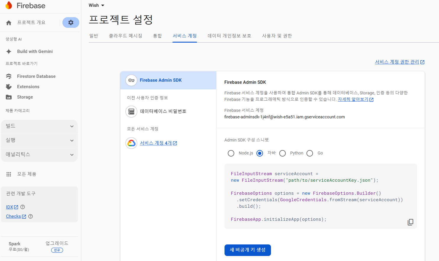Select the Node.js radio button
Image resolution: width=439 pixels, height=261 pixels.
231,153
